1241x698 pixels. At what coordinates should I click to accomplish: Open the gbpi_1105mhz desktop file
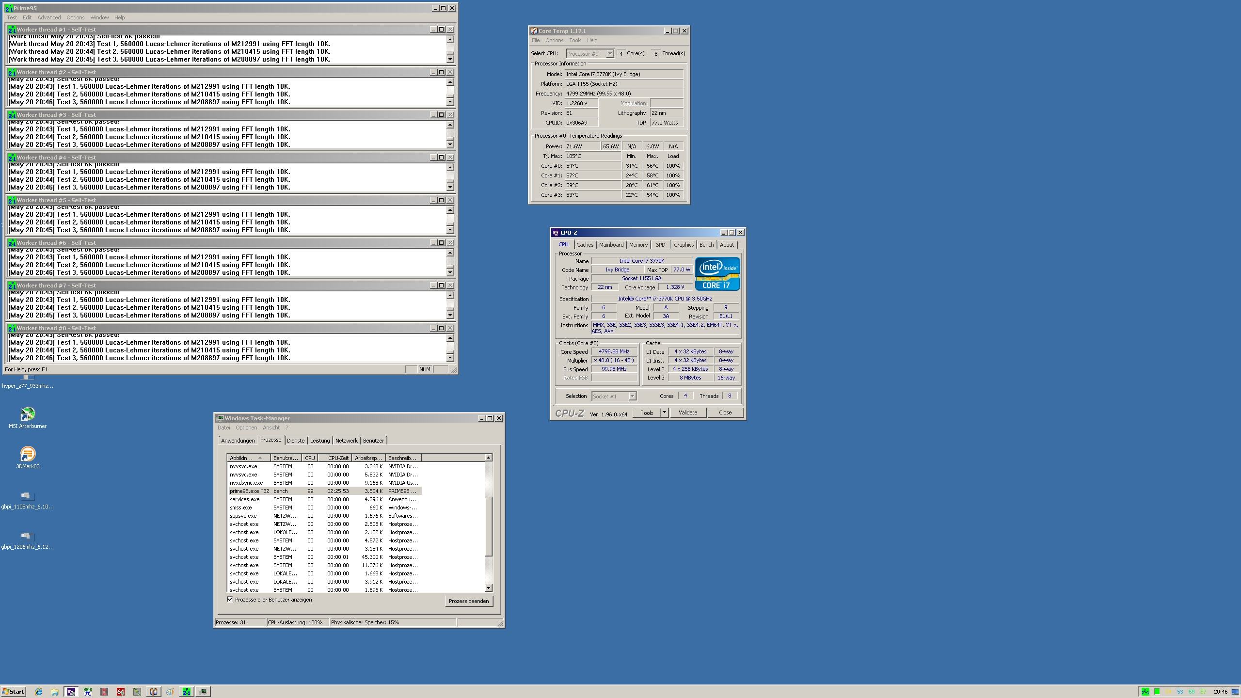pyautogui.click(x=27, y=500)
